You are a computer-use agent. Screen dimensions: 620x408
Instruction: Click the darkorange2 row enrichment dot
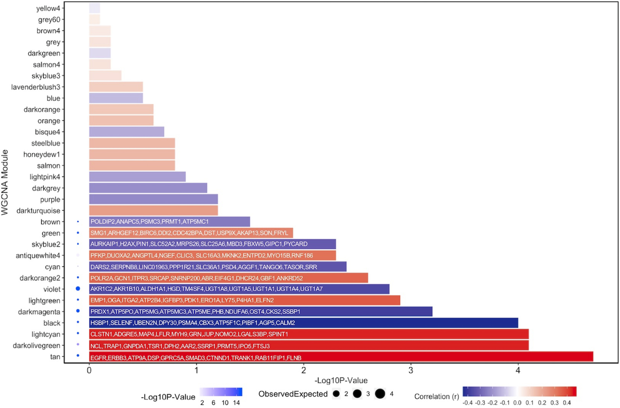coord(78,277)
